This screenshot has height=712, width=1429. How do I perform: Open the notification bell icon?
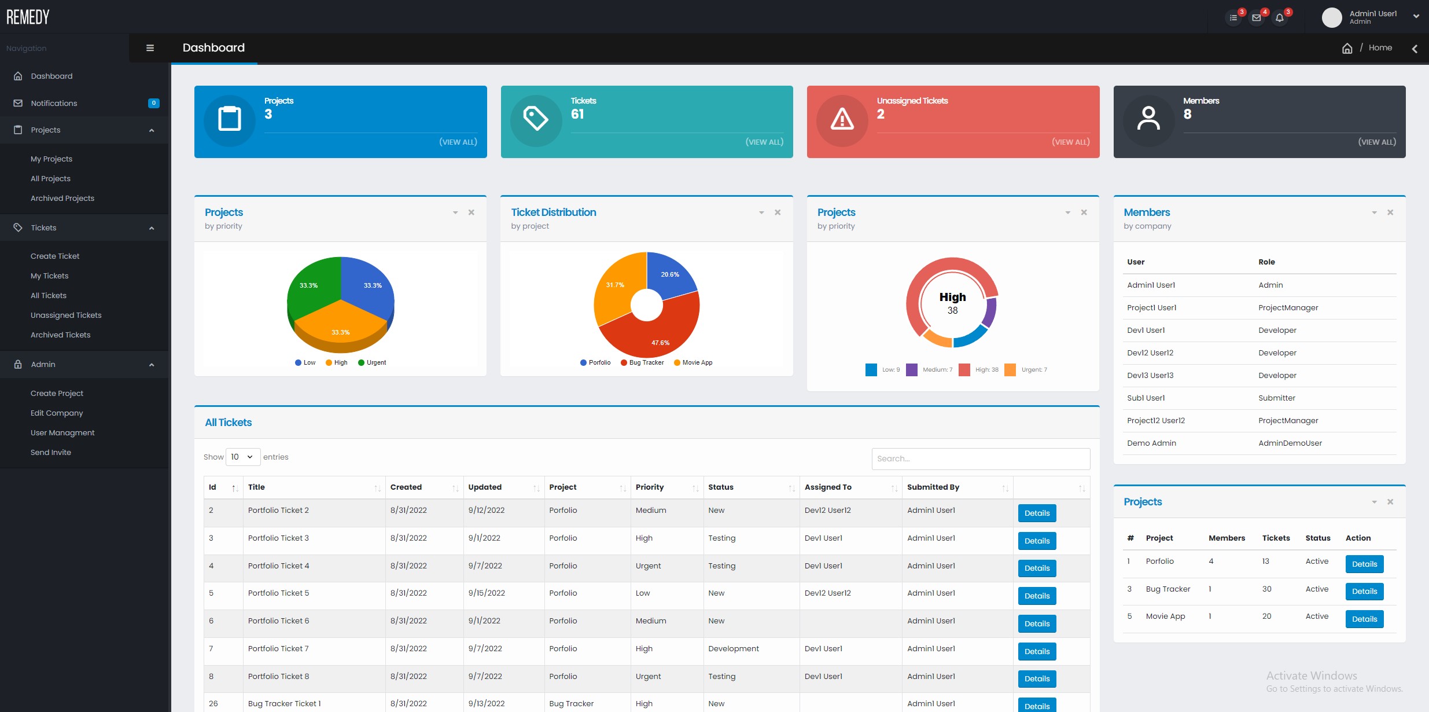point(1280,18)
